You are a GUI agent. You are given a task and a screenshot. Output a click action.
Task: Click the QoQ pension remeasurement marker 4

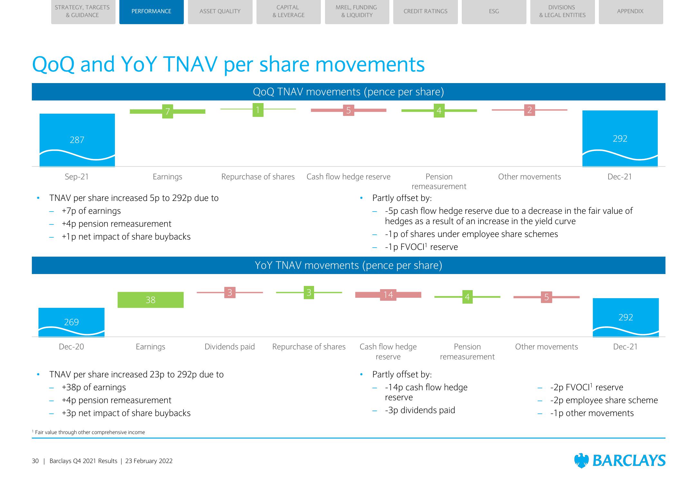click(439, 111)
